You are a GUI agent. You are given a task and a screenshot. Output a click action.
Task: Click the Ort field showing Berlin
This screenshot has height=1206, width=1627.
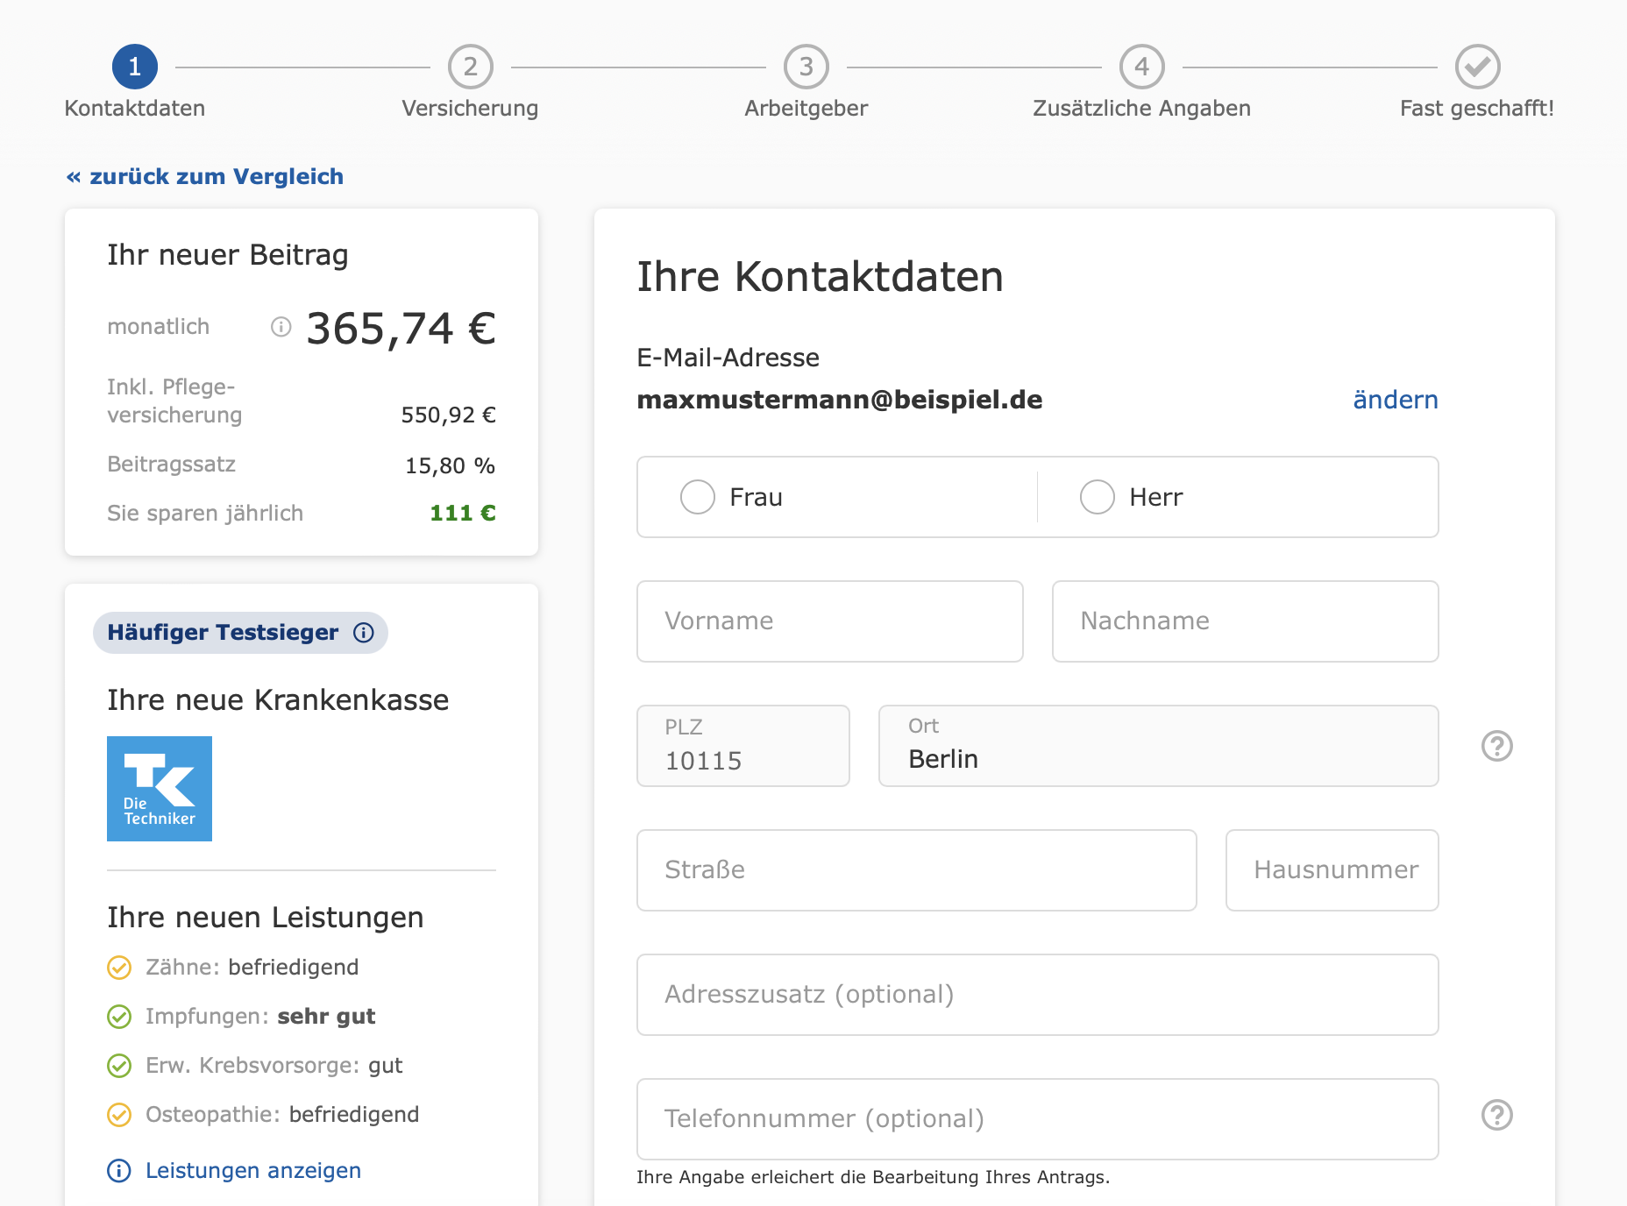[x=1159, y=746]
